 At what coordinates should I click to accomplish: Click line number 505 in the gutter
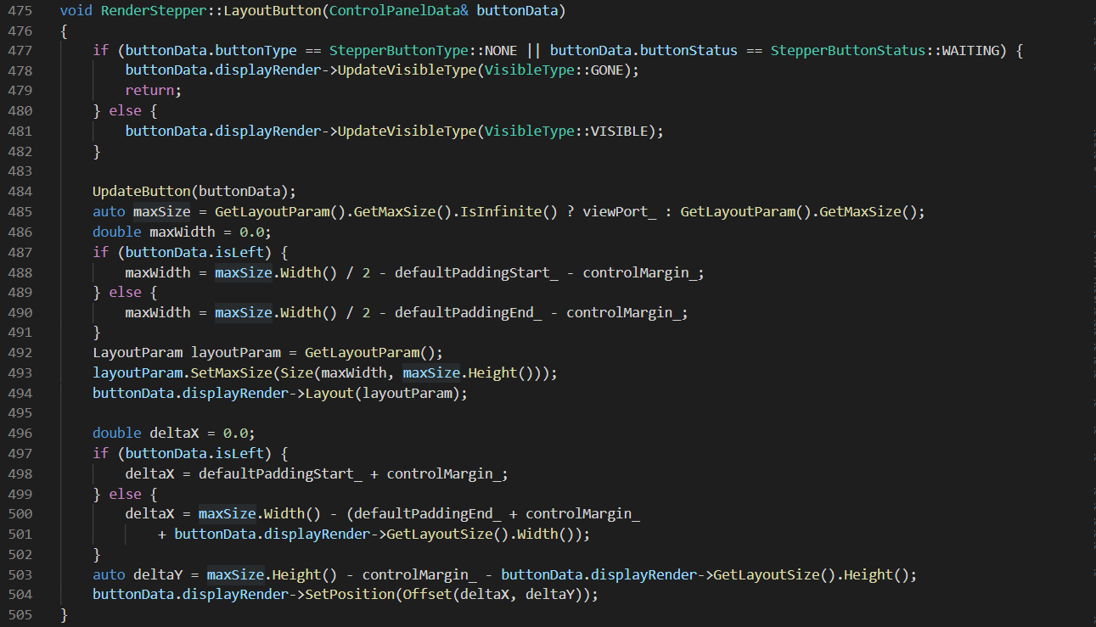coord(20,615)
